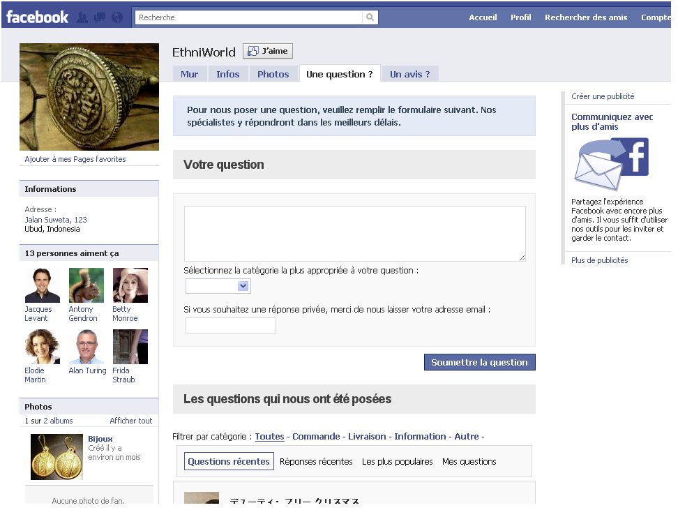Click Créer une publicité link
The image size is (678, 510).
pos(603,96)
